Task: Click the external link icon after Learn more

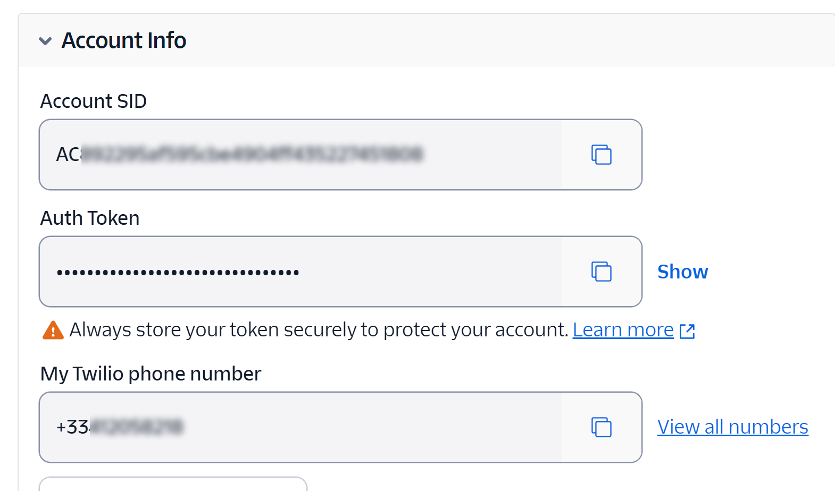Action: coord(687,331)
